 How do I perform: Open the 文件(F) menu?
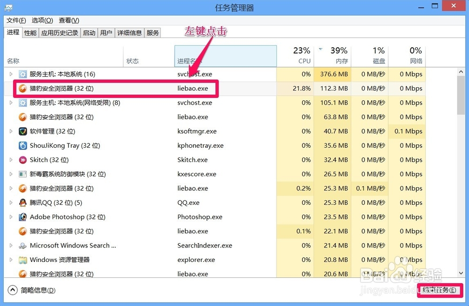16,20
